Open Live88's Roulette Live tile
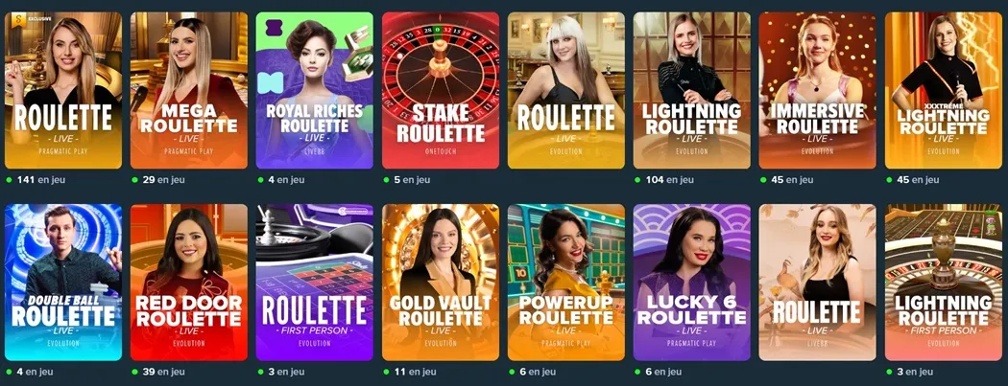1008x386 pixels. (817, 283)
